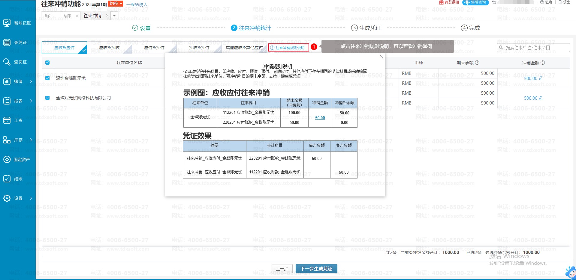The width and height of the screenshot is (576, 280).
Task: Uncheck the 深圳金蝶账无忧 row checkbox
Action: (x=47, y=78)
